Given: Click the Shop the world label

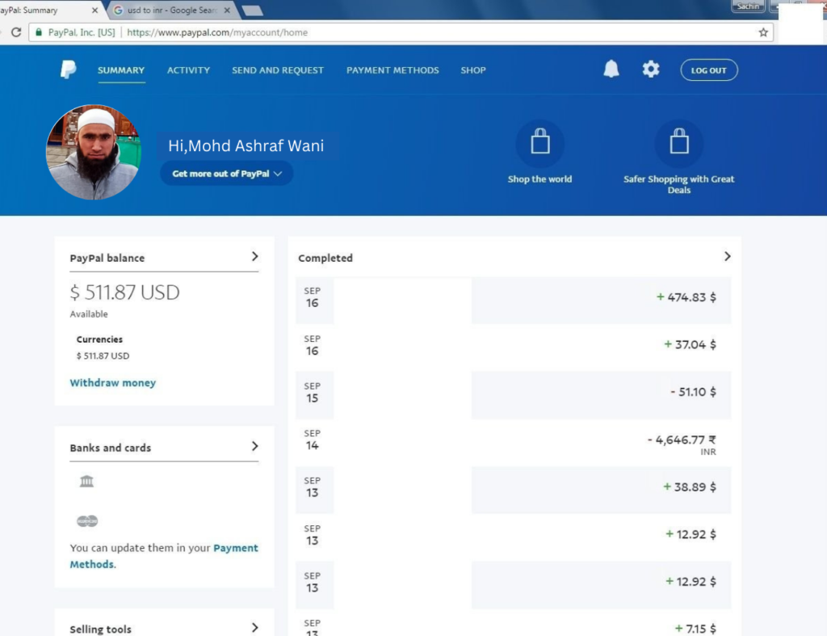Looking at the screenshot, I should [x=539, y=179].
